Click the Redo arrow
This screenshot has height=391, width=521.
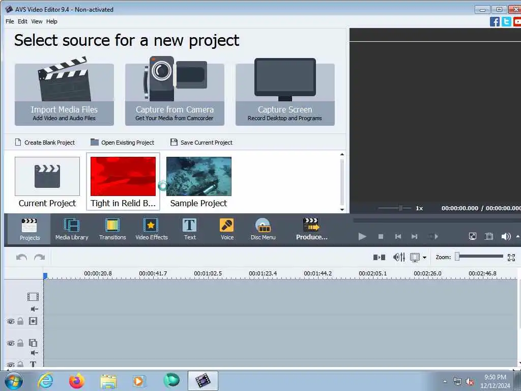click(39, 257)
